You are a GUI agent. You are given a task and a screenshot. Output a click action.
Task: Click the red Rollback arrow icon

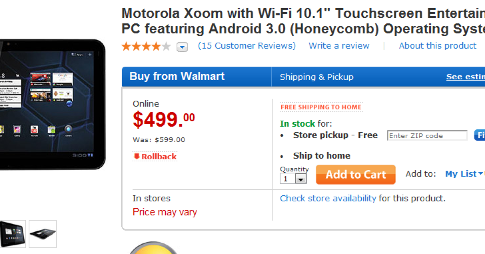tap(137, 157)
